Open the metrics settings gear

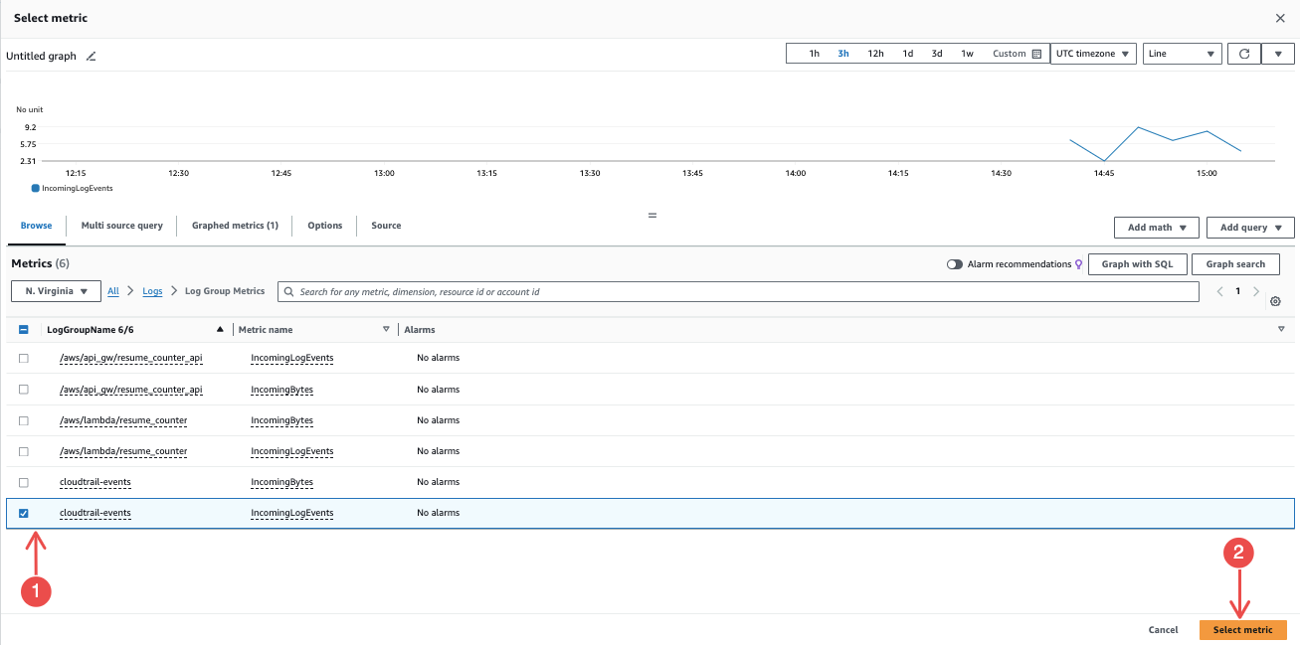[x=1275, y=300]
